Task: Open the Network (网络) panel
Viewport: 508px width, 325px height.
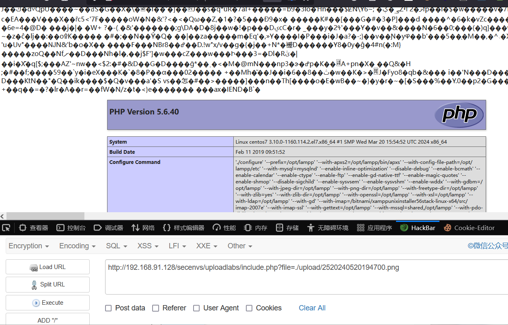Action: click(143, 228)
